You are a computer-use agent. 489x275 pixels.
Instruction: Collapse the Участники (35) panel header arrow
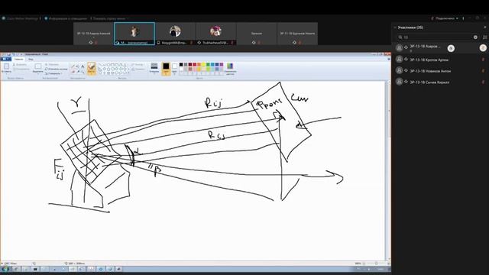pyautogui.click(x=395, y=27)
